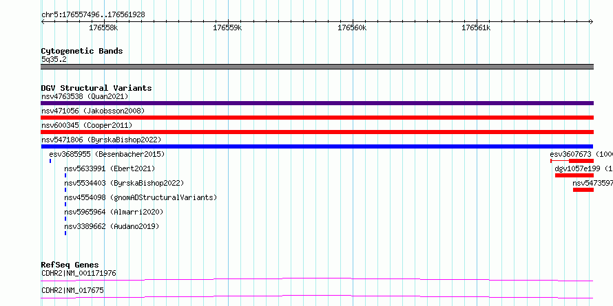Open nsv3389662 (Audano2019) variant label
613x306 pixels.
[x=112, y=226]
